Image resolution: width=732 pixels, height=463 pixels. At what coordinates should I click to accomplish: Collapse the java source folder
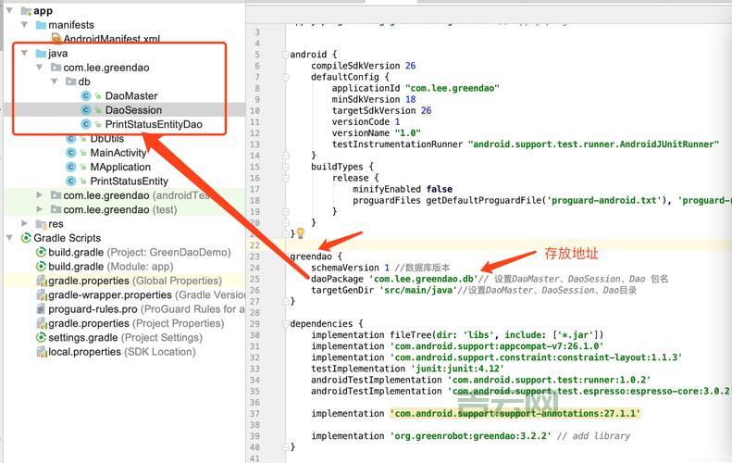25,54
